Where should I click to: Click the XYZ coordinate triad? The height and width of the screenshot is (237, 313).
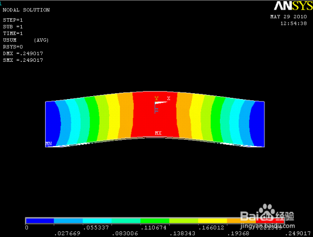162,105
